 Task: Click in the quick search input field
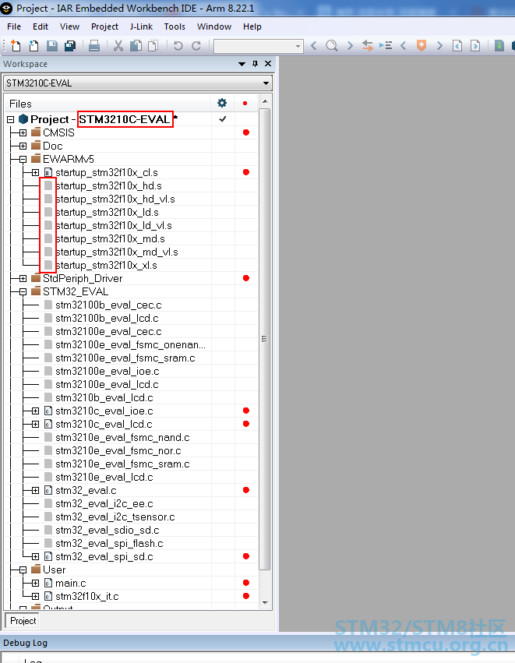tap(255, 46)
